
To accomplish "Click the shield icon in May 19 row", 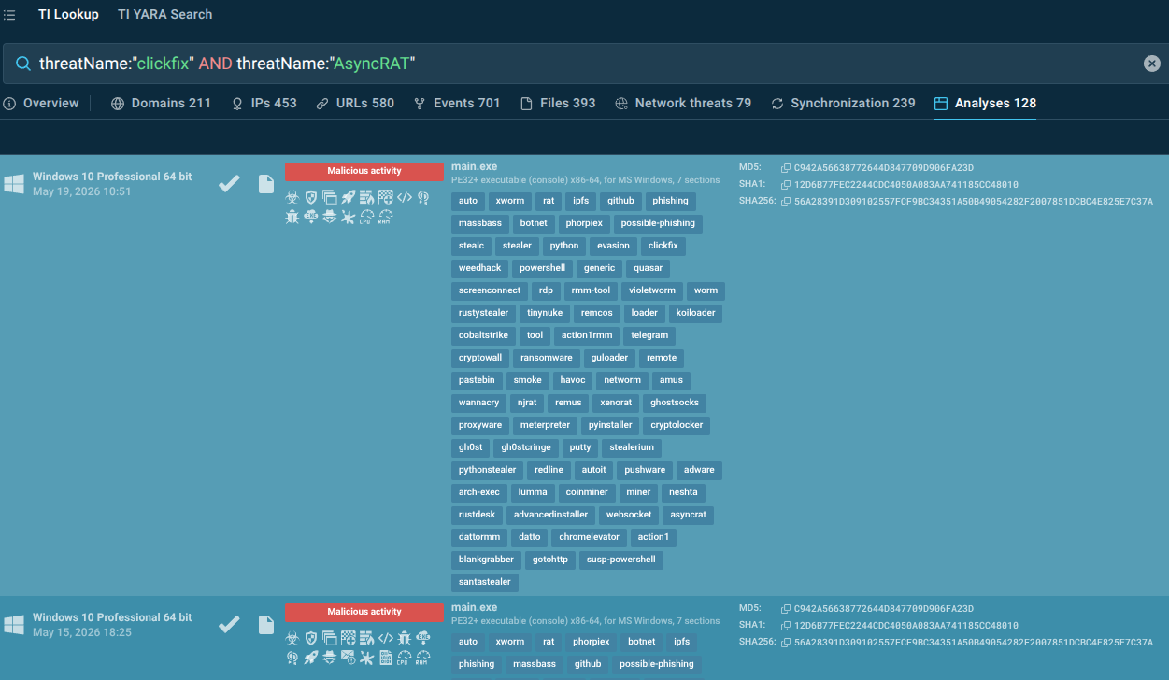I will (311, 197).
